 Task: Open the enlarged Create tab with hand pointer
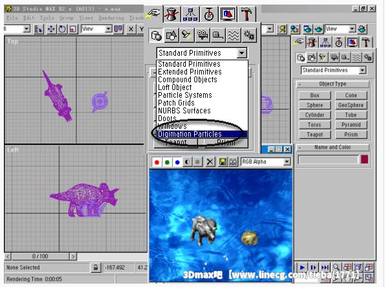(x=154, y=14)
